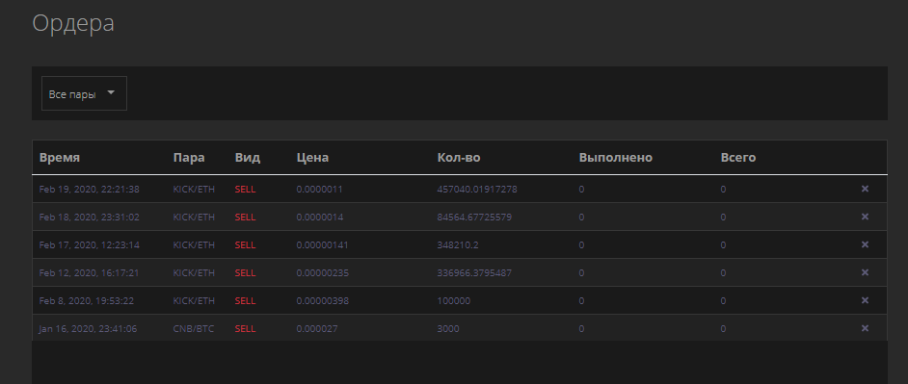Image resolution: width=908 pixels, height=384 pixels.
Task: Sort by the 'Время' column header
Action: point(60,157)
